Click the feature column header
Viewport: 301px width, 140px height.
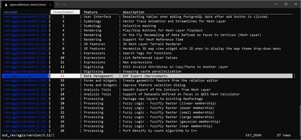pos(91,12)
